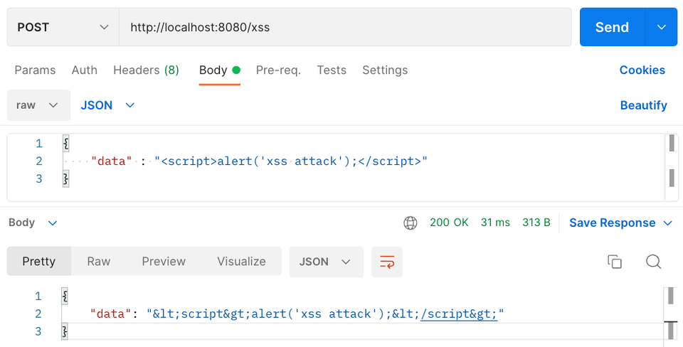Select the Raw response view
The width and height of the screenshot is (683, 347).
99,261
